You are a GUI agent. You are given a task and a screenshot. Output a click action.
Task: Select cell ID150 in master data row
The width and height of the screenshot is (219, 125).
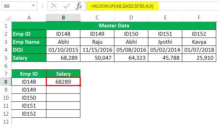[x=131, y=34]
